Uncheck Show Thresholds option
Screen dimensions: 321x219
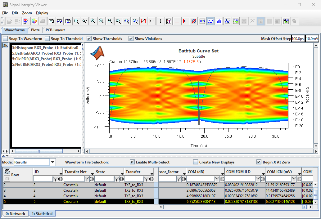pos(89,39)
